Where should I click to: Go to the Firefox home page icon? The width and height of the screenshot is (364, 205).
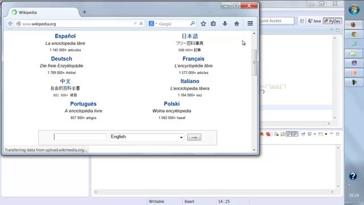tap(237, 23)
